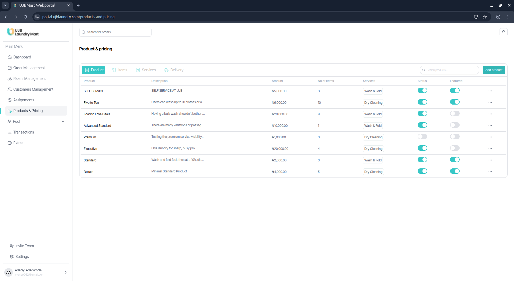Image resolution: width=514 pixels, height=281 pixels.
Task: Open a new browser tab
Action: [78, 5]
